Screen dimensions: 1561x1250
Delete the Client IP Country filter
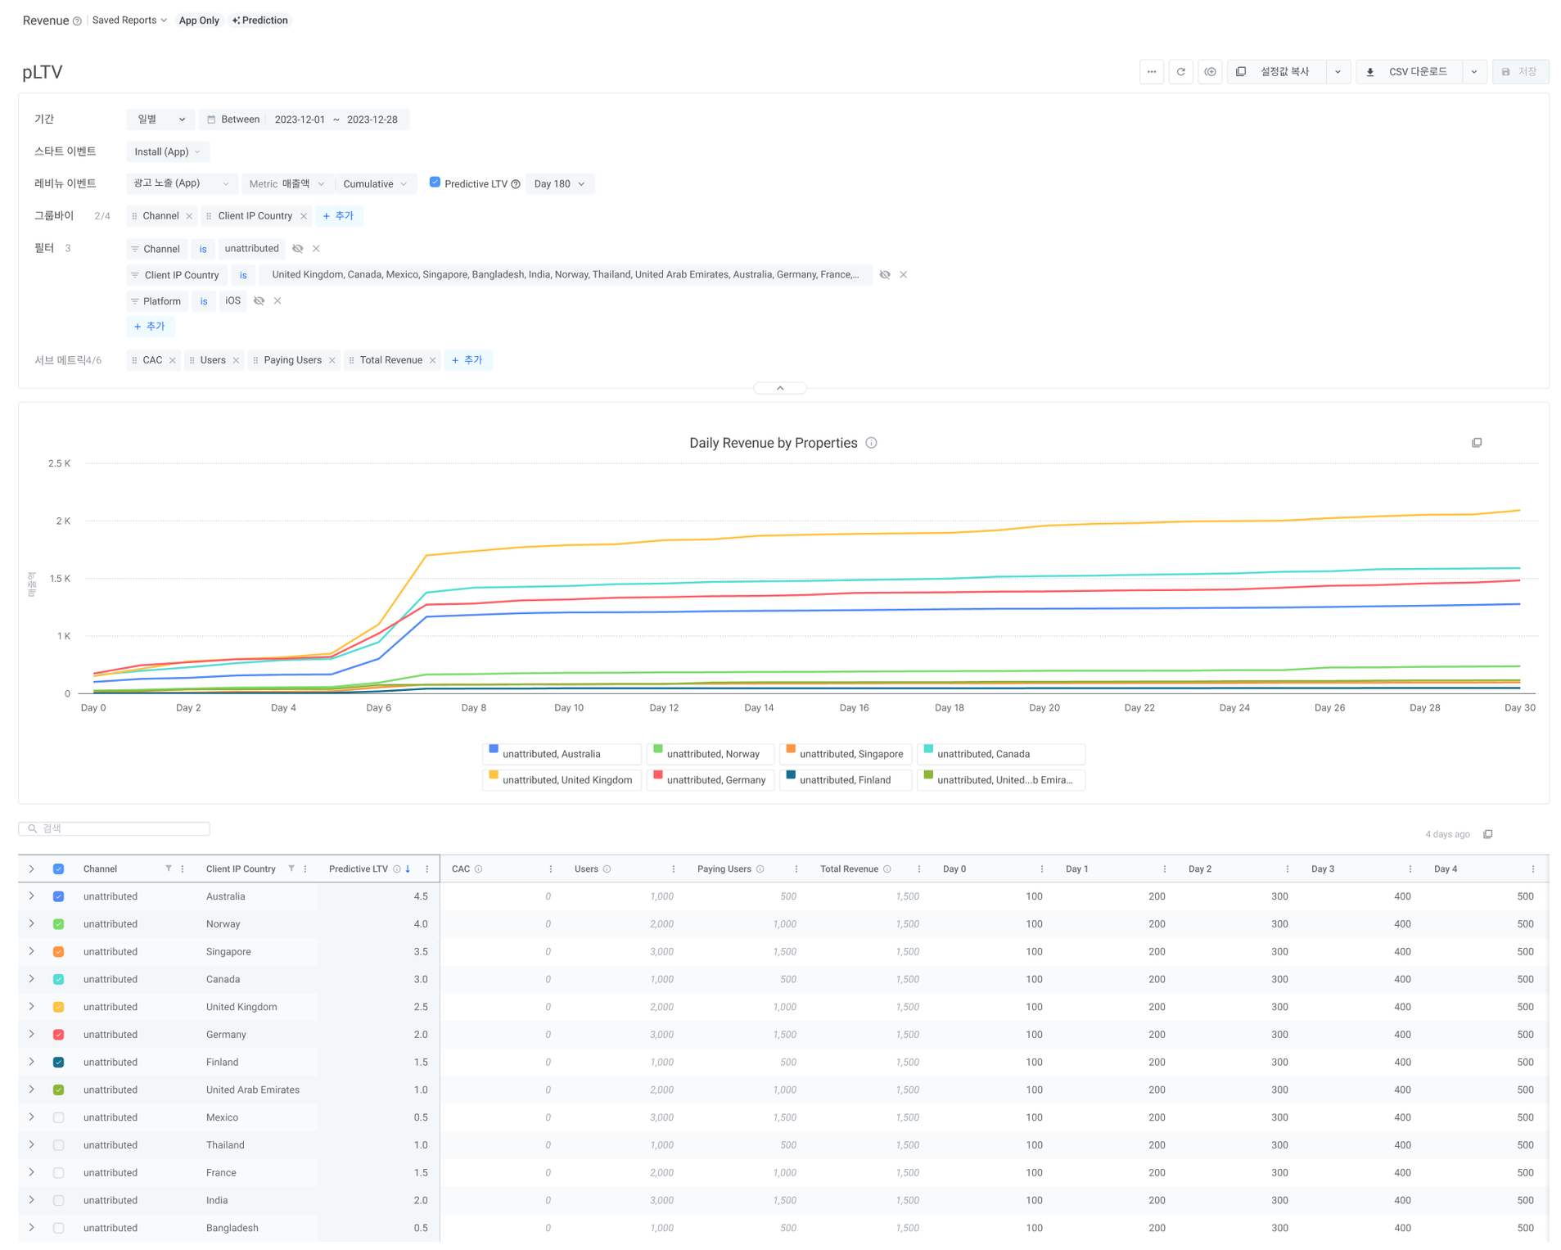[x=904, y=275]
